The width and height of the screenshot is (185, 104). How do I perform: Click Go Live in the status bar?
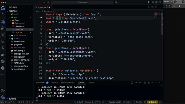pyautogui.click(x=127, y=102)
